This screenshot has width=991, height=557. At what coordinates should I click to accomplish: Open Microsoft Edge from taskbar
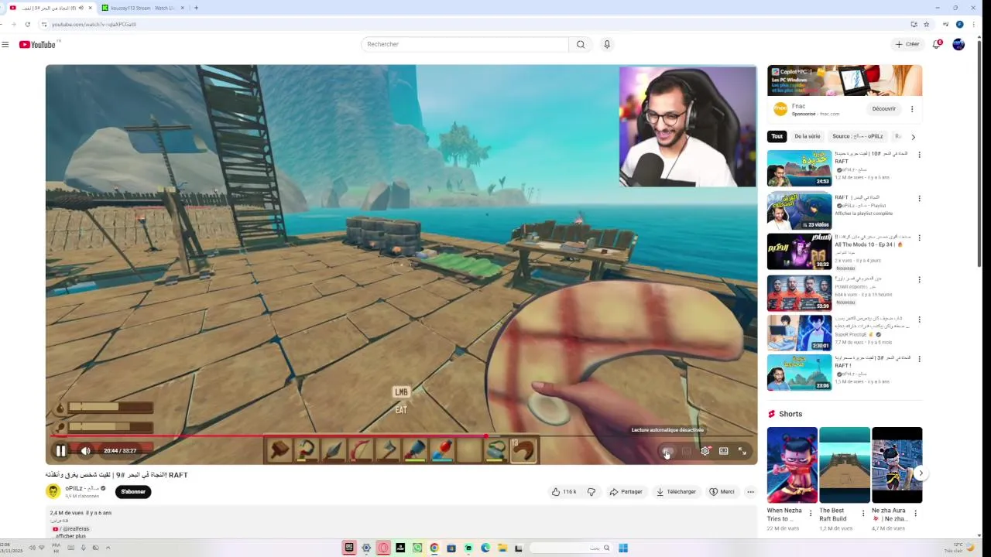[x=485, y=548]
